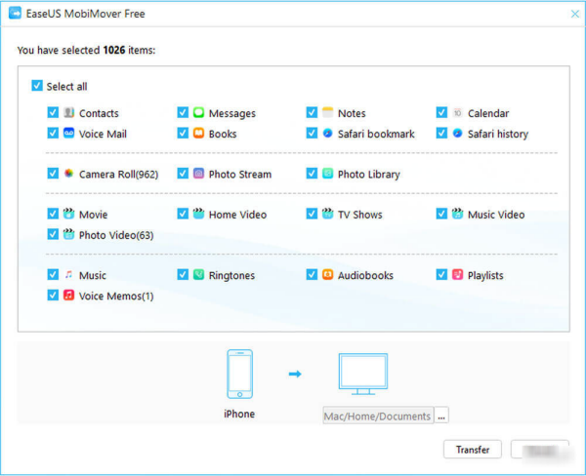Uncheck the Music Video checkbox
586x476 pixels.
pyautogui.click(x=442, y=215)
